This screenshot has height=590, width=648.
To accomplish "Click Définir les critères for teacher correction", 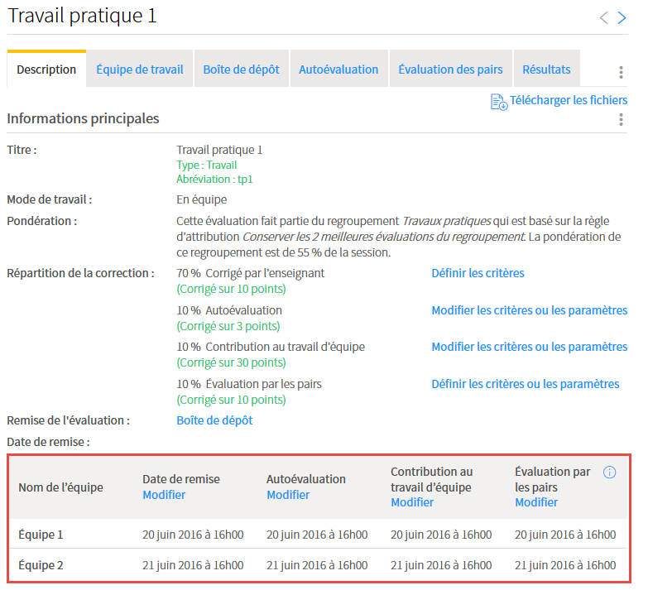I will 478,273.
